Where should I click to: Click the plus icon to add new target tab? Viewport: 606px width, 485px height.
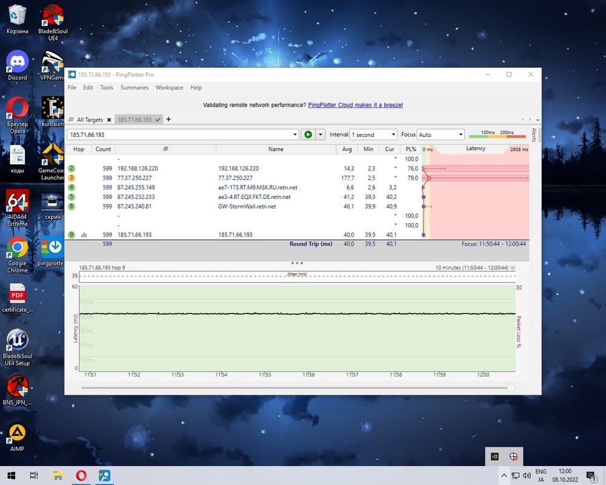[x=169, y=119]
